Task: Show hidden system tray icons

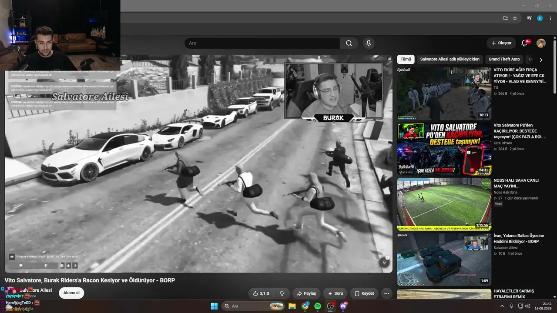Action: (x=502, y=306)
